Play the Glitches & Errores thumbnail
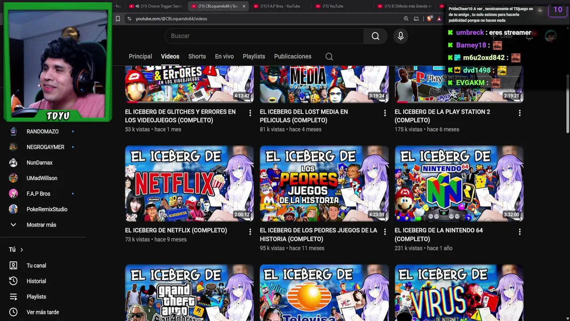Image resolution: width=570 pixels, height=321 pixels. point(189,84)
